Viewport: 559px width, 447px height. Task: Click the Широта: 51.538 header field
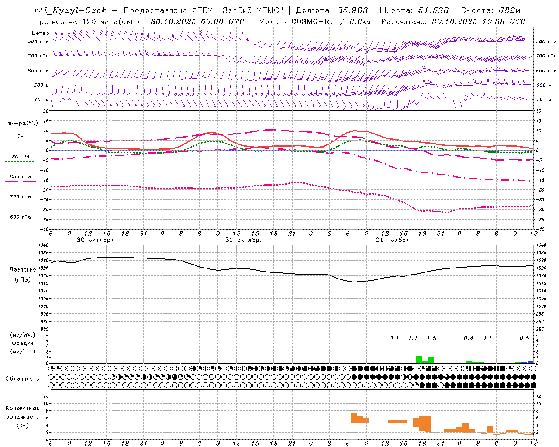coord(414,10)
